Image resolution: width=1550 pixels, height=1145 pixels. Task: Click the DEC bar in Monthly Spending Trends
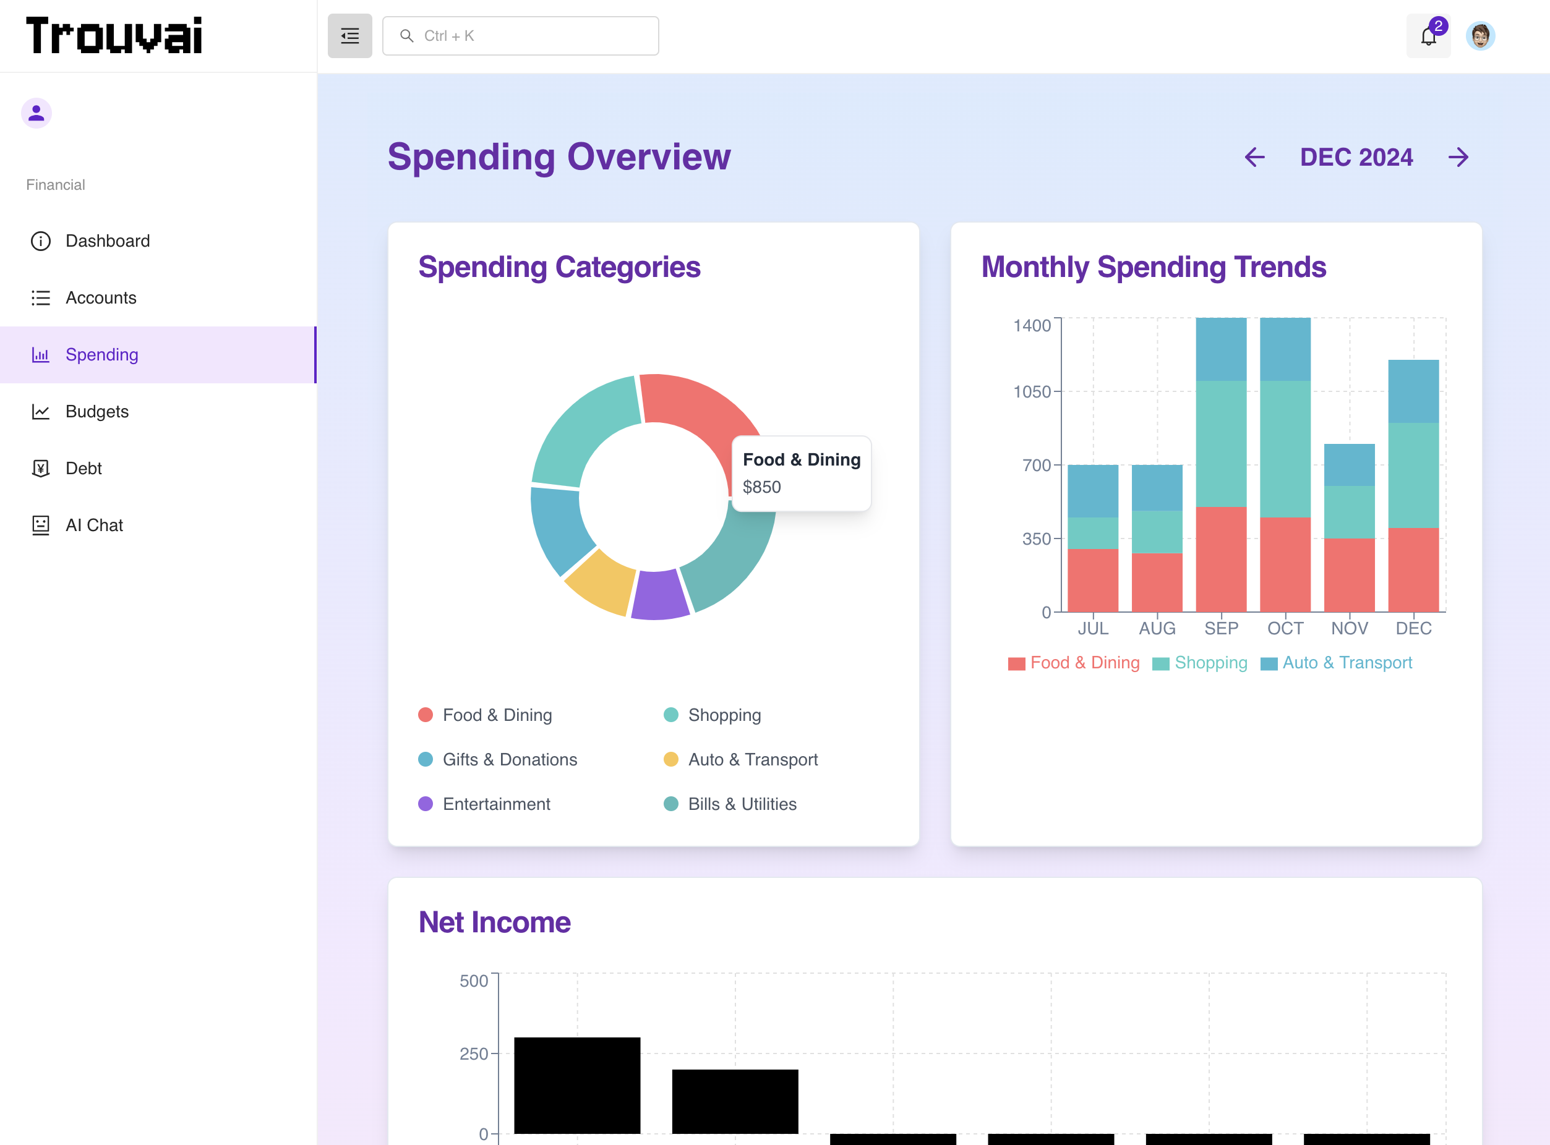1413,485
